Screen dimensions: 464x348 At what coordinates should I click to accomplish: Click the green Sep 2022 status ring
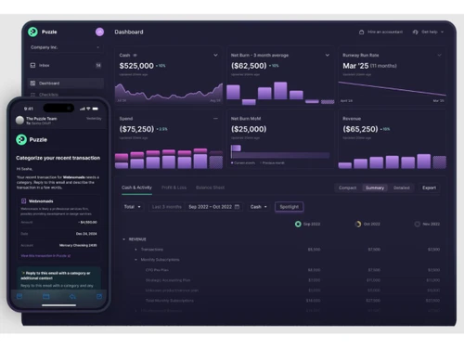click(298, 224)
